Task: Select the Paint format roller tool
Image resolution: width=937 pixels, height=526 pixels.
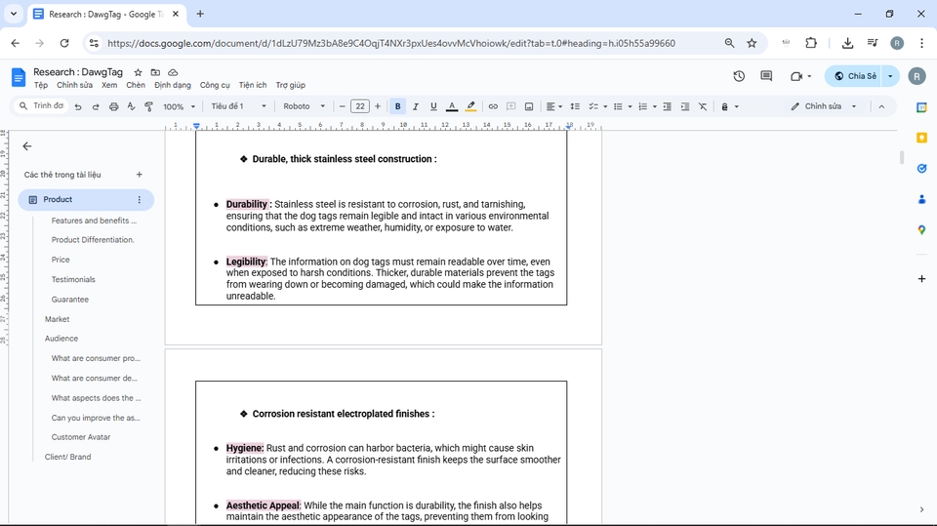Action: [x=148, y=106]
